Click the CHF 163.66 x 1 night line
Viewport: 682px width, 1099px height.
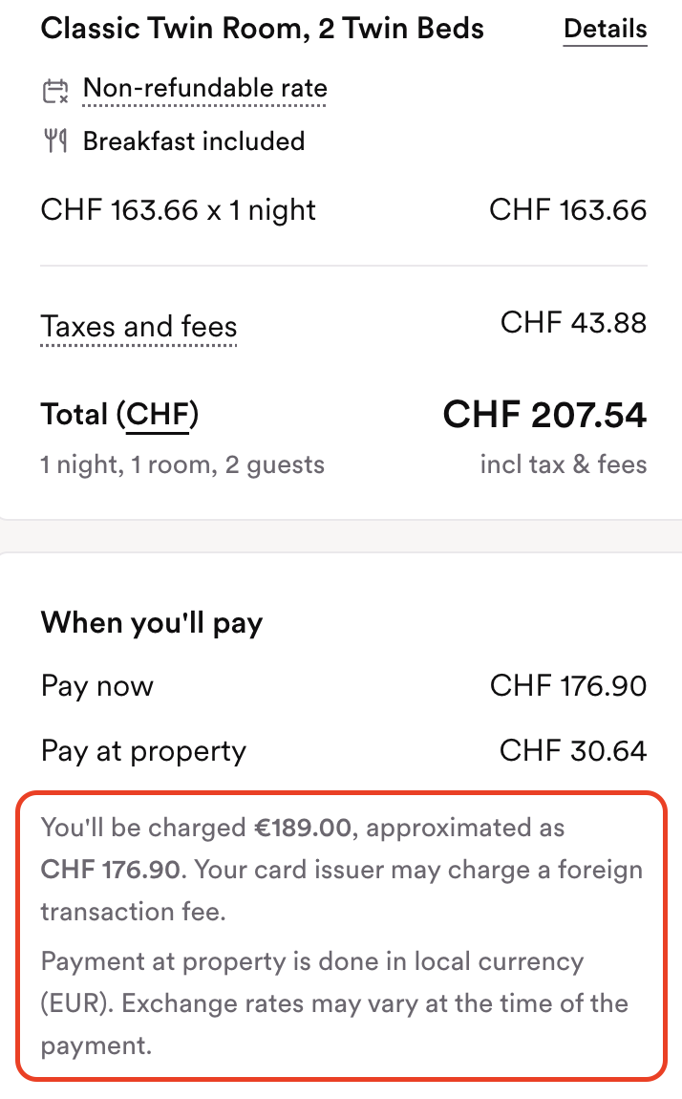tap(178, 210)
